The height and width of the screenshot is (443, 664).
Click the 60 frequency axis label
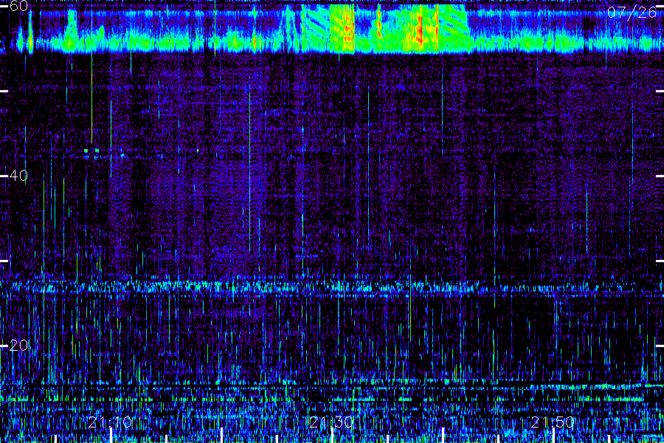pyautogui.click(x=18, y=6)
